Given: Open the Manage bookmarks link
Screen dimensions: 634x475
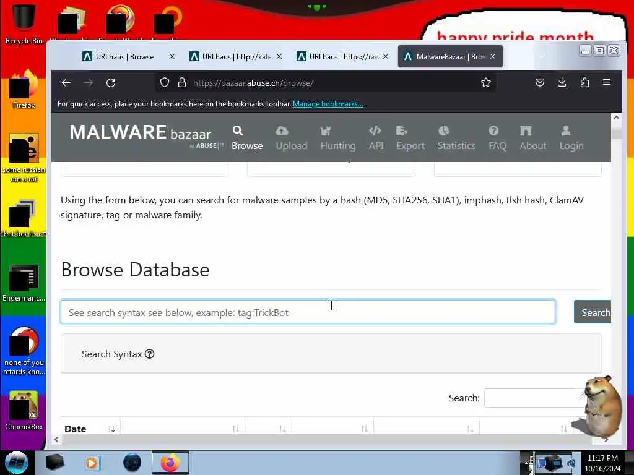Looking at the screenshot, I should click(328, 104).
